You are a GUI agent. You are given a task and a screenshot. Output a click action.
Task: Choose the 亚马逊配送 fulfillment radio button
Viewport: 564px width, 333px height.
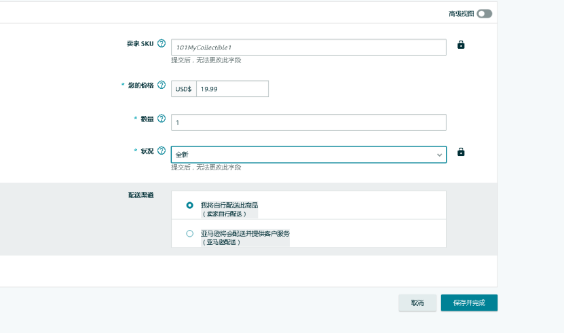coord(190,233)
